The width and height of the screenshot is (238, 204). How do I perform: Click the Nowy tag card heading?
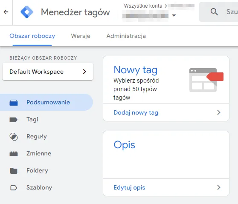coord(136,70)
